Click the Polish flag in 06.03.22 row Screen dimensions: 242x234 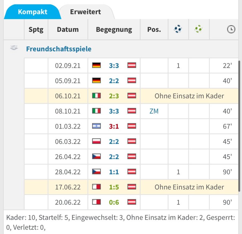(97, 141)
